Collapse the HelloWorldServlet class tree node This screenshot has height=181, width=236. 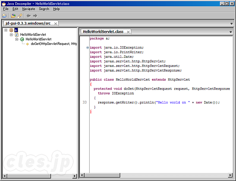17,39
